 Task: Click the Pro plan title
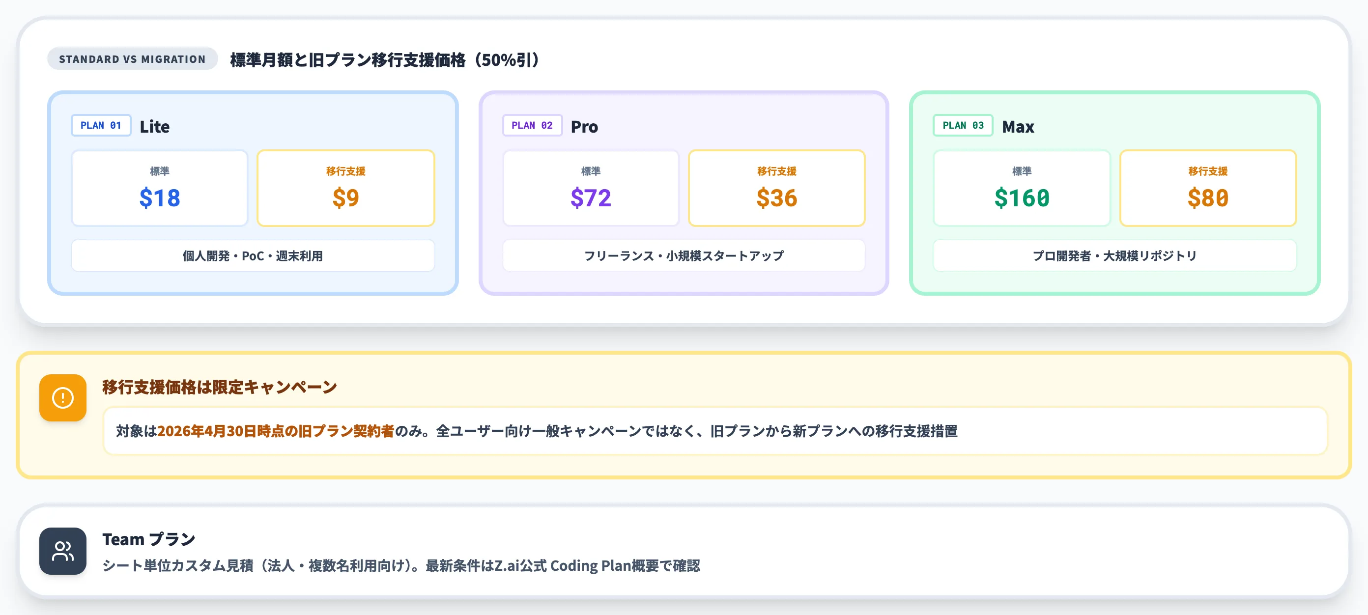pos(584,126)
